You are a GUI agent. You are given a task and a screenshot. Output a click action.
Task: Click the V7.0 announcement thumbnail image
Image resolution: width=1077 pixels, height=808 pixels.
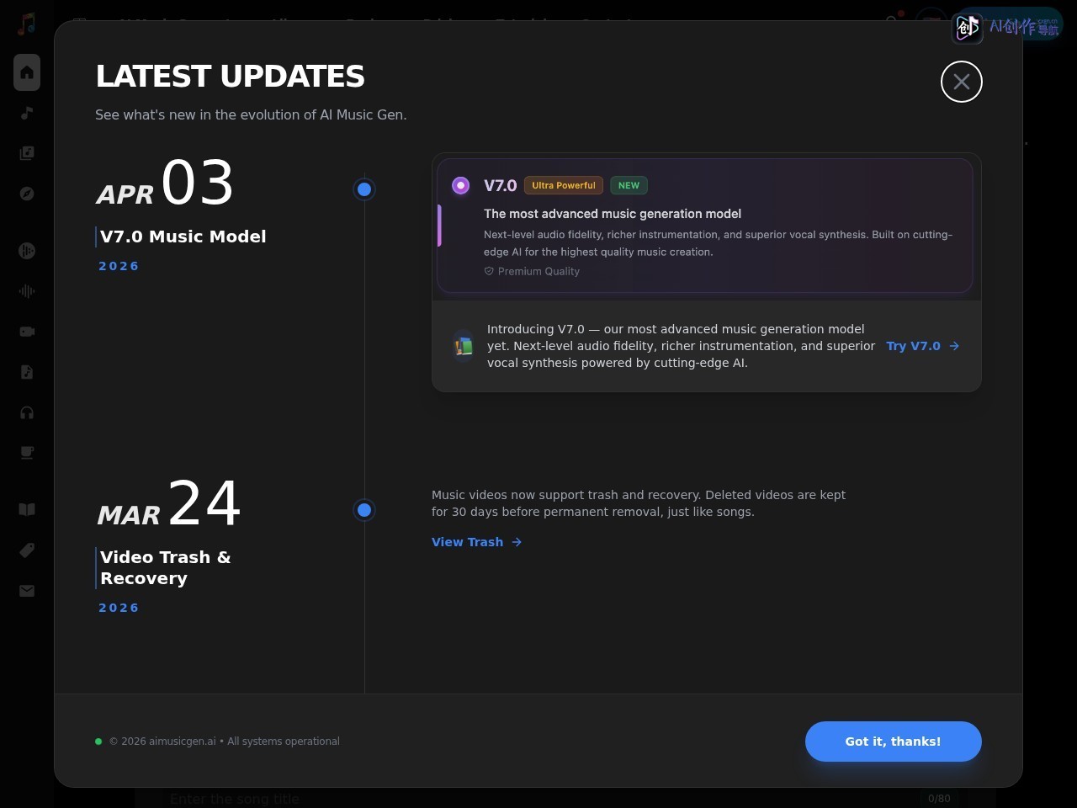point(463,346)
